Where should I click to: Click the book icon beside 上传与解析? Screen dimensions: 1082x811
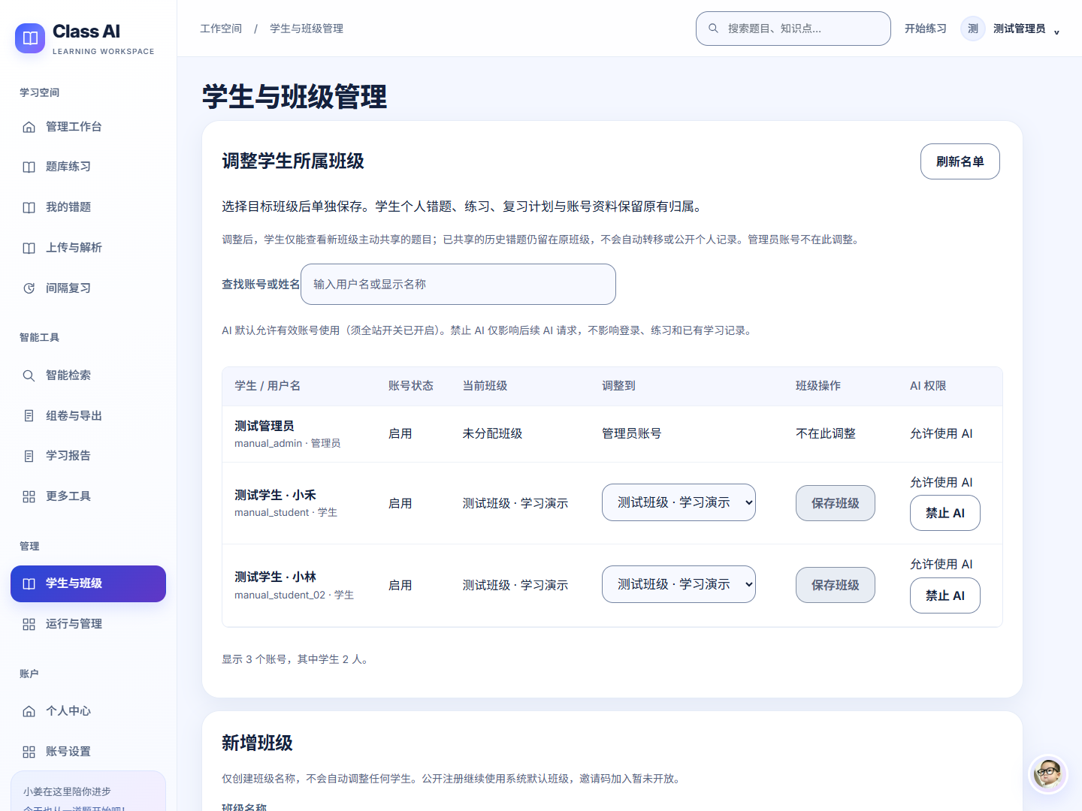(29, 248)
